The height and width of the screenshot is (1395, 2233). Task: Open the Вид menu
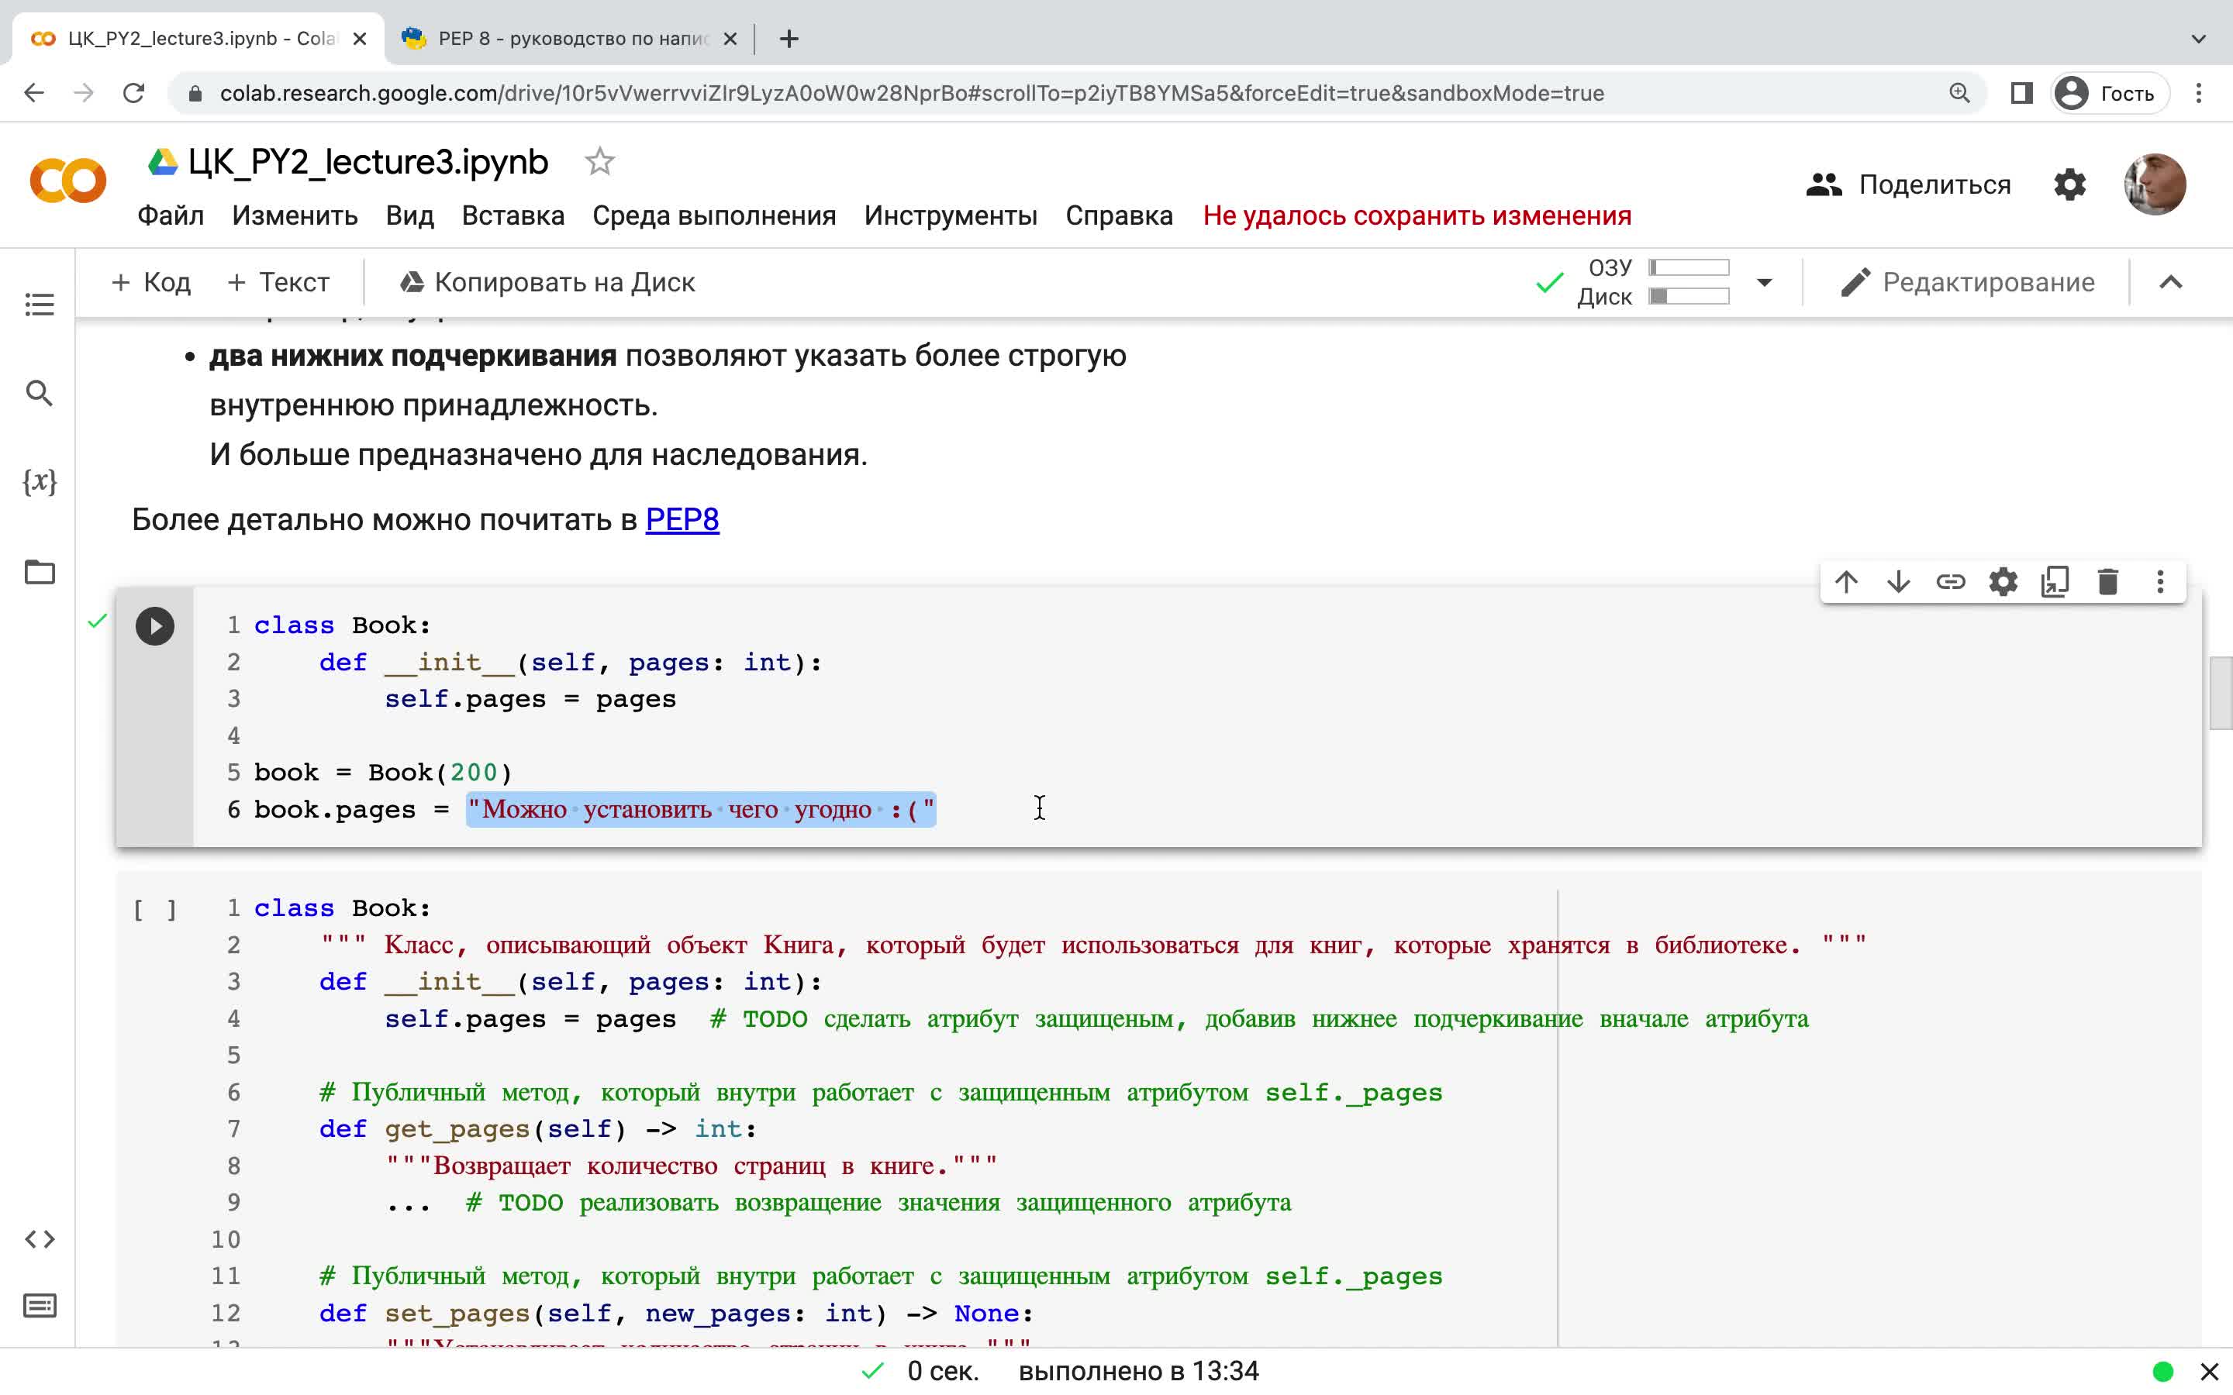click(409, 216)
